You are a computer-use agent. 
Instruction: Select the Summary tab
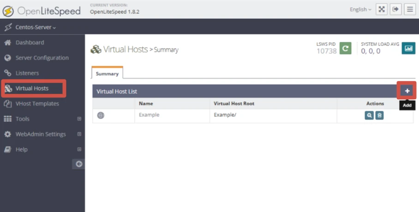pyautogui.click(x=107, y=73)
